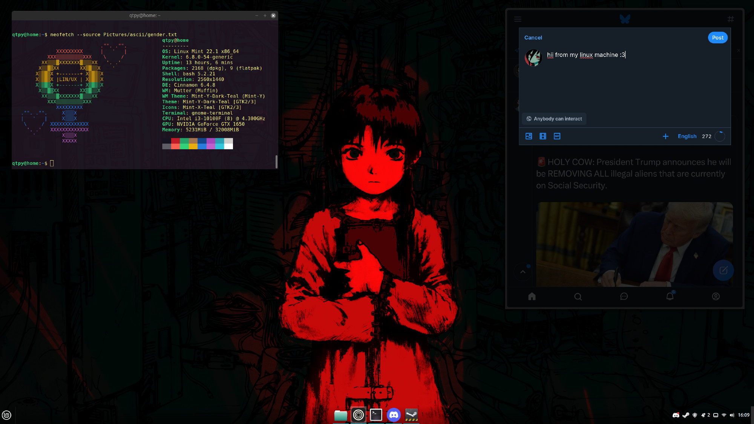Attach a video to the post

point(543,136)
